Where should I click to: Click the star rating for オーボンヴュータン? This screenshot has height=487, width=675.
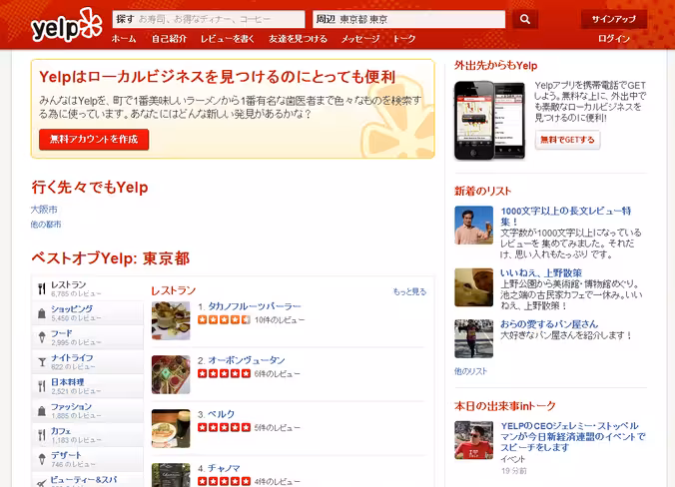224,373
